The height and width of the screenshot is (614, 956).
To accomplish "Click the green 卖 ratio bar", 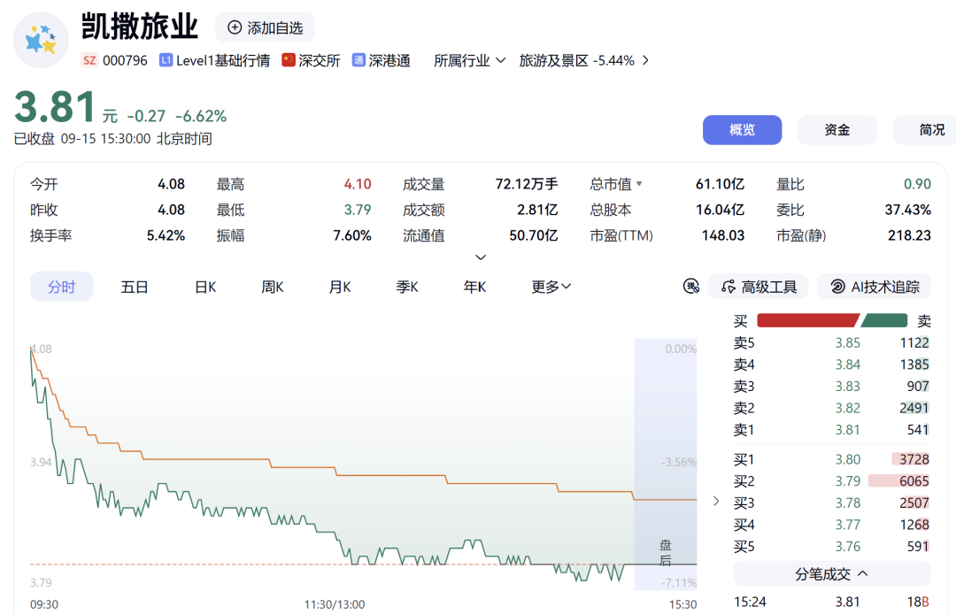I will (x=884, y=320).
